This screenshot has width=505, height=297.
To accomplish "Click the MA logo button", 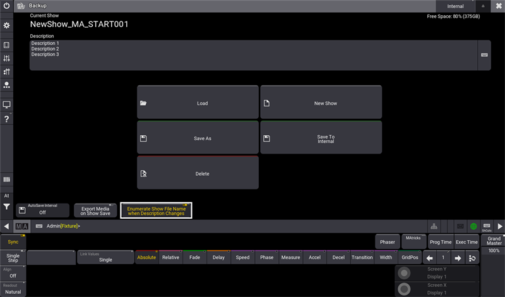I will [21, 226].
